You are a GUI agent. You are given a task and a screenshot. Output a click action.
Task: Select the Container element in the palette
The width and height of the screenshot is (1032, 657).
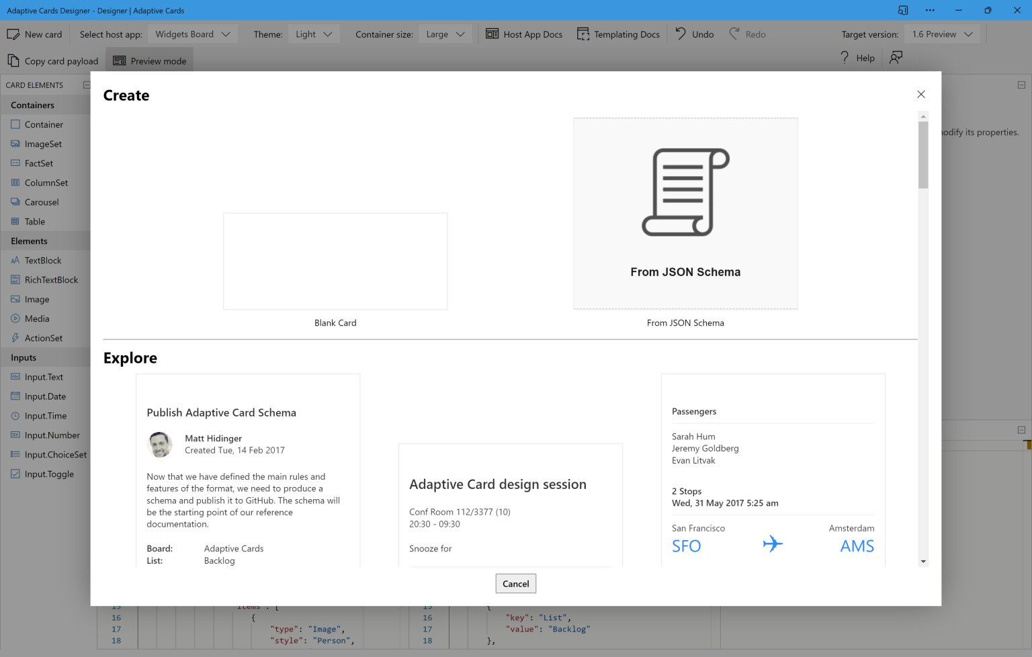43,124
